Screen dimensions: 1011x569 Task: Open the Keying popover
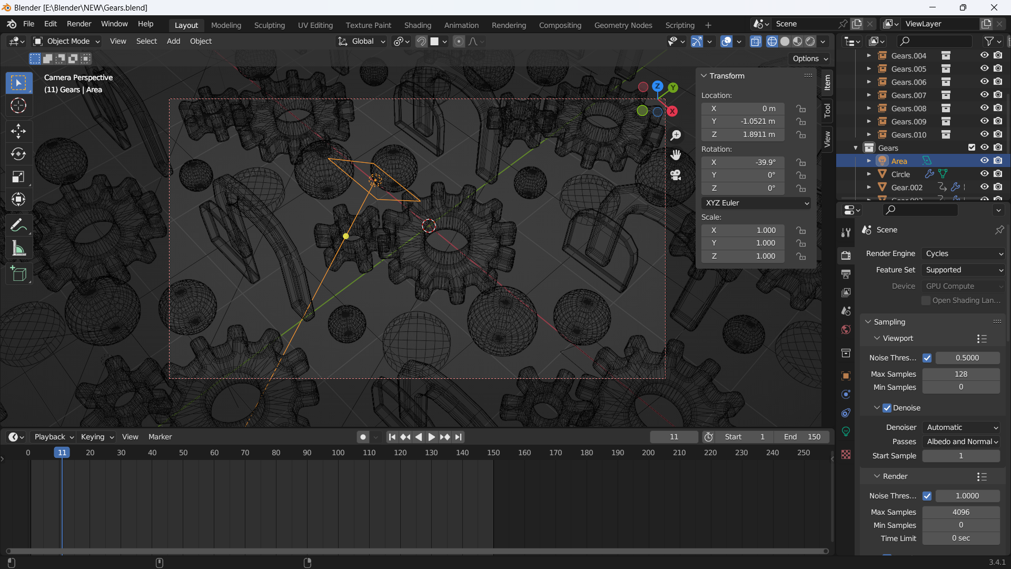point(97,437)
